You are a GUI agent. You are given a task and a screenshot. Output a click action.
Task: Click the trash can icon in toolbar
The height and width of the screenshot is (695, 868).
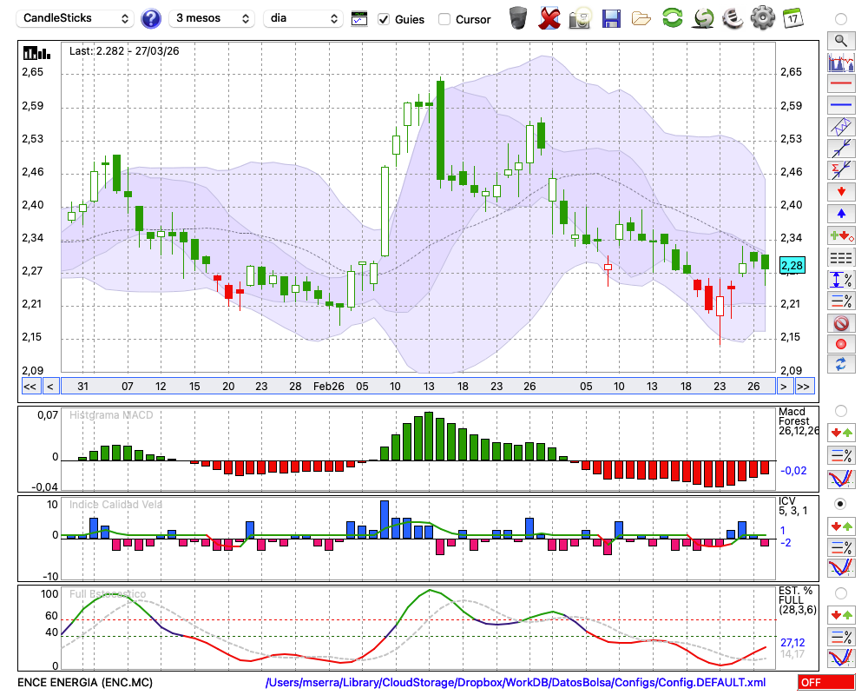[x=518, y=17]
